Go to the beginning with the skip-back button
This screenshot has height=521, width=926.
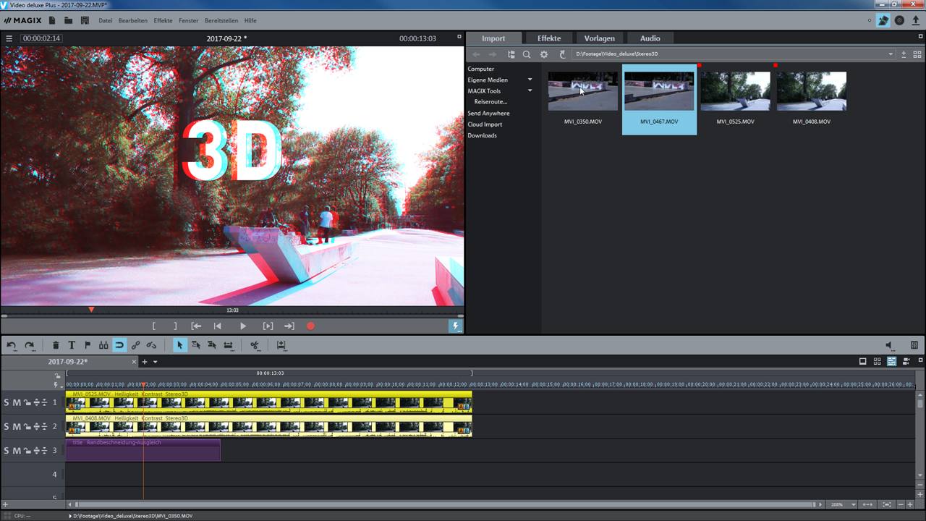coord(217,326)
